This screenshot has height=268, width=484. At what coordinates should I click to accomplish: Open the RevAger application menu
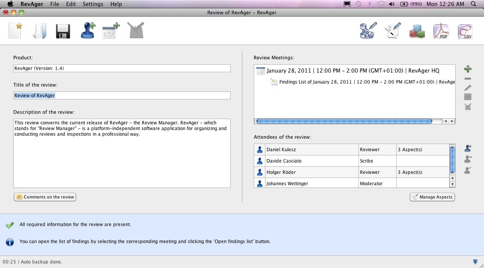(32, 4)
